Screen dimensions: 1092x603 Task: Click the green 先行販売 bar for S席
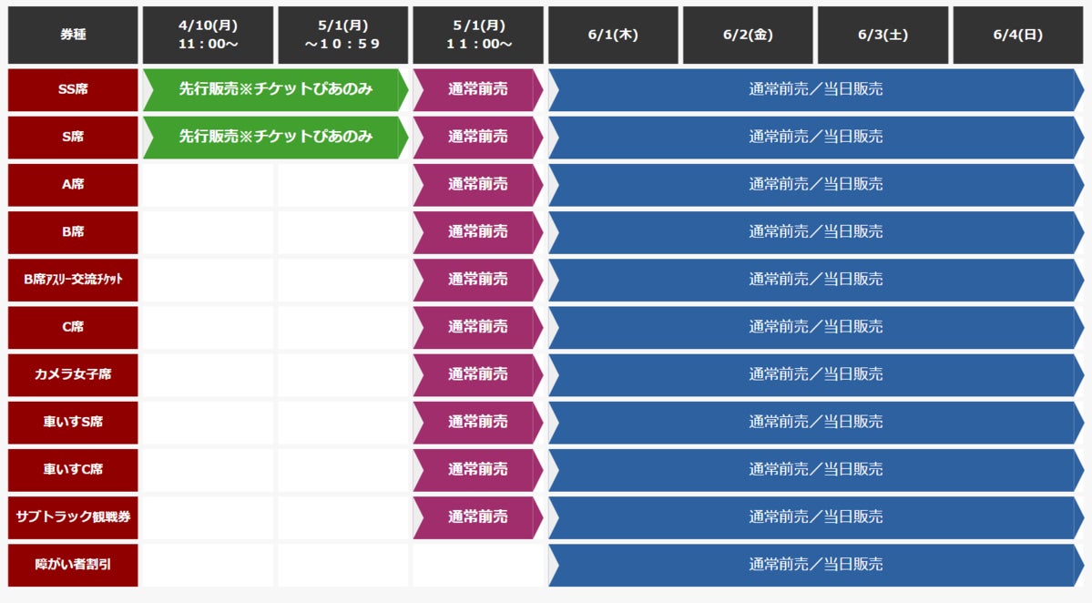coord(275,137)
